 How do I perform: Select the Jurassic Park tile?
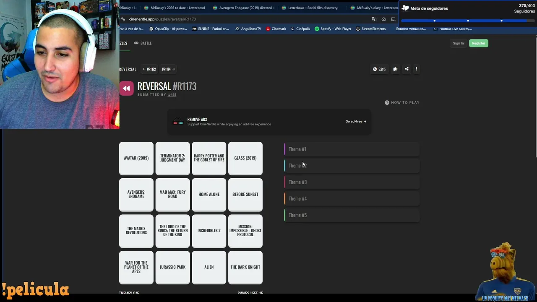(172, 267)
